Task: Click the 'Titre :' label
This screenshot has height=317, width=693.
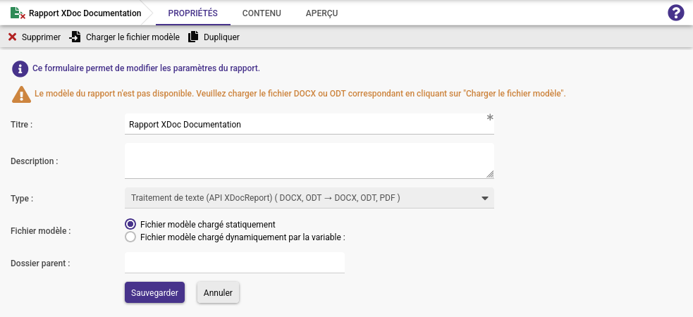Action: [22, 125]
